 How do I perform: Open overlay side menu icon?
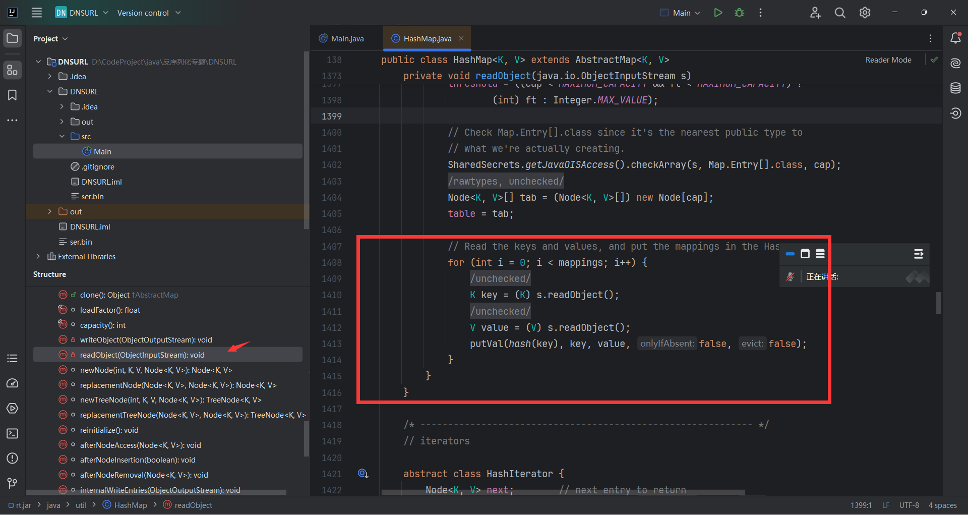point(919,254)
